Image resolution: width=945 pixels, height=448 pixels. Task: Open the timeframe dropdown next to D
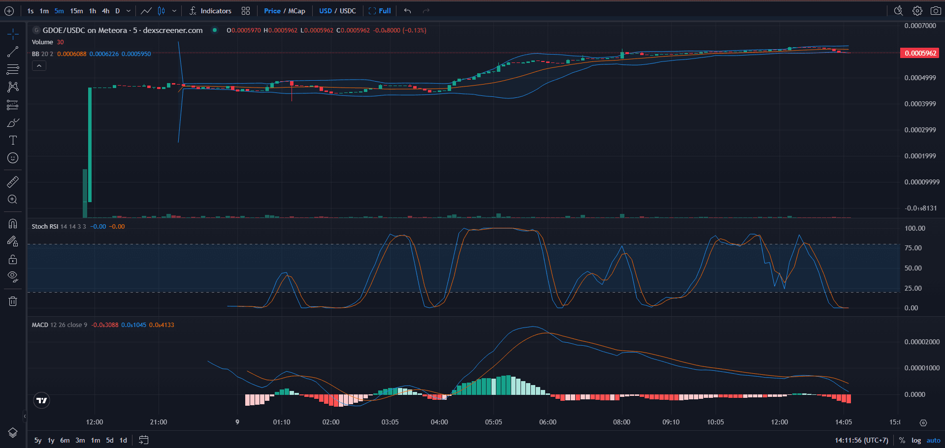[128, 10]
